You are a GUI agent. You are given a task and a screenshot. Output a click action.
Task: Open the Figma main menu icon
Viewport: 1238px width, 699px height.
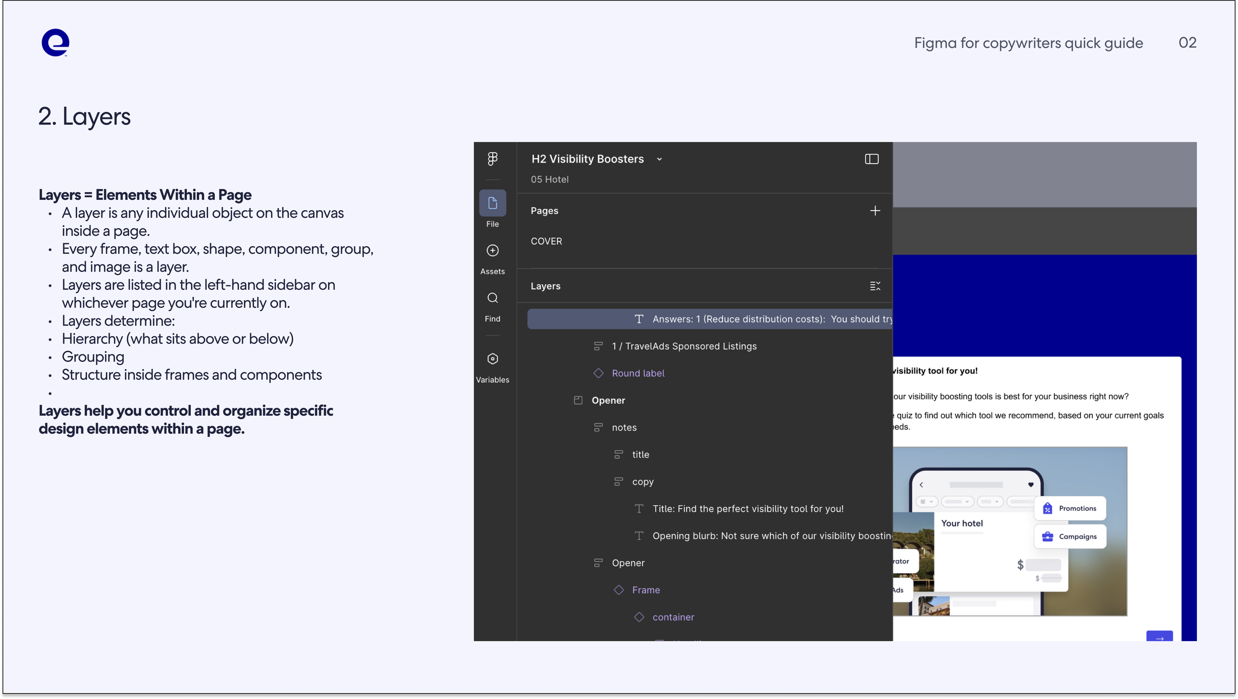click(x=492, y=159)
